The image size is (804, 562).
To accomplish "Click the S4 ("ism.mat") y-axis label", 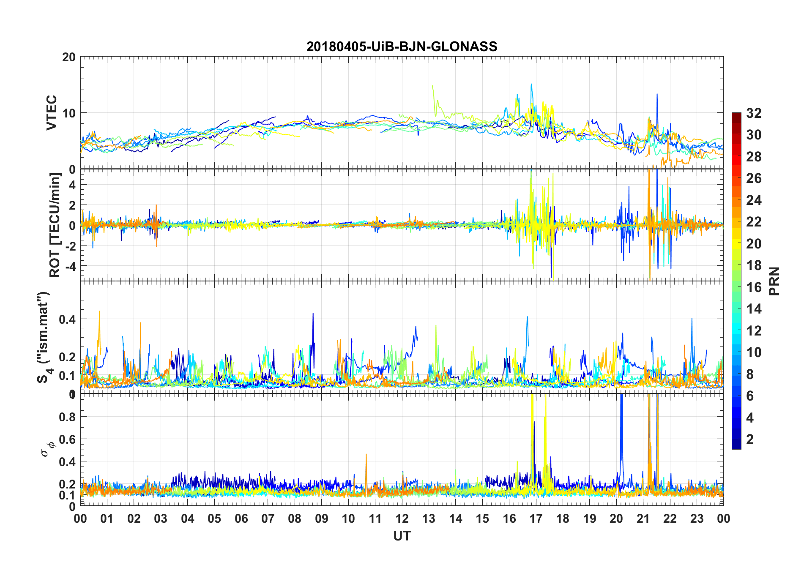I will [x=44, y=337].
